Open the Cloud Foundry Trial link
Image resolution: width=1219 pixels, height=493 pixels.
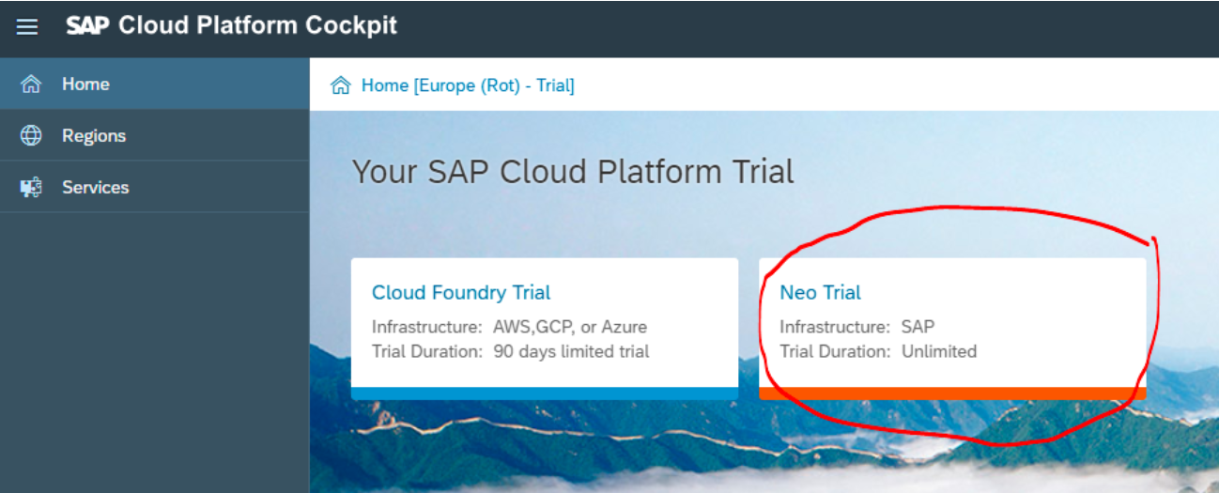[x=461, y=292]
